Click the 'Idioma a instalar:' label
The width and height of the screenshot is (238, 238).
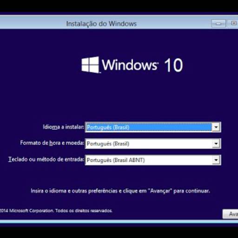tap(63, 127)
